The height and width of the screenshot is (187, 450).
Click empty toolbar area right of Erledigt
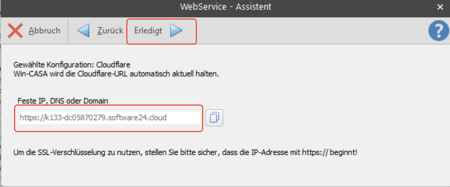point(303,30)
